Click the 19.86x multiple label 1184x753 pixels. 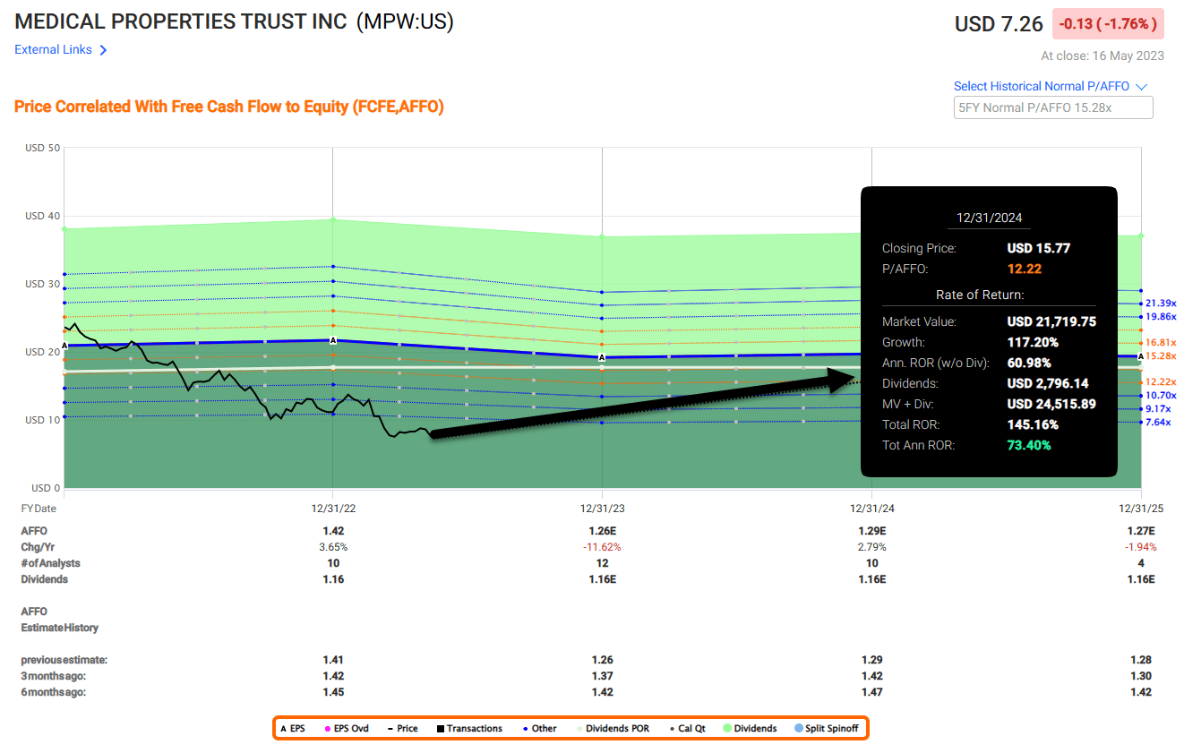[1162, 317]
